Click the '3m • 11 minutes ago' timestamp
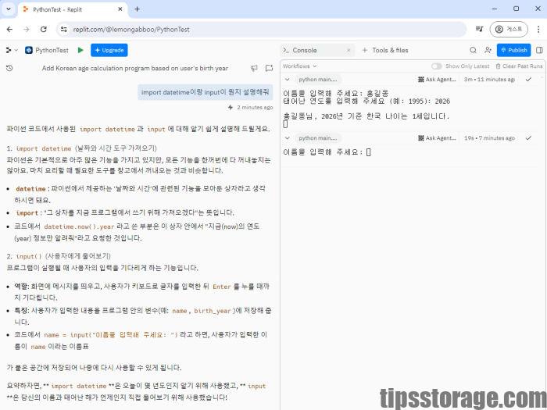547x410 pixels. [489, 80]
